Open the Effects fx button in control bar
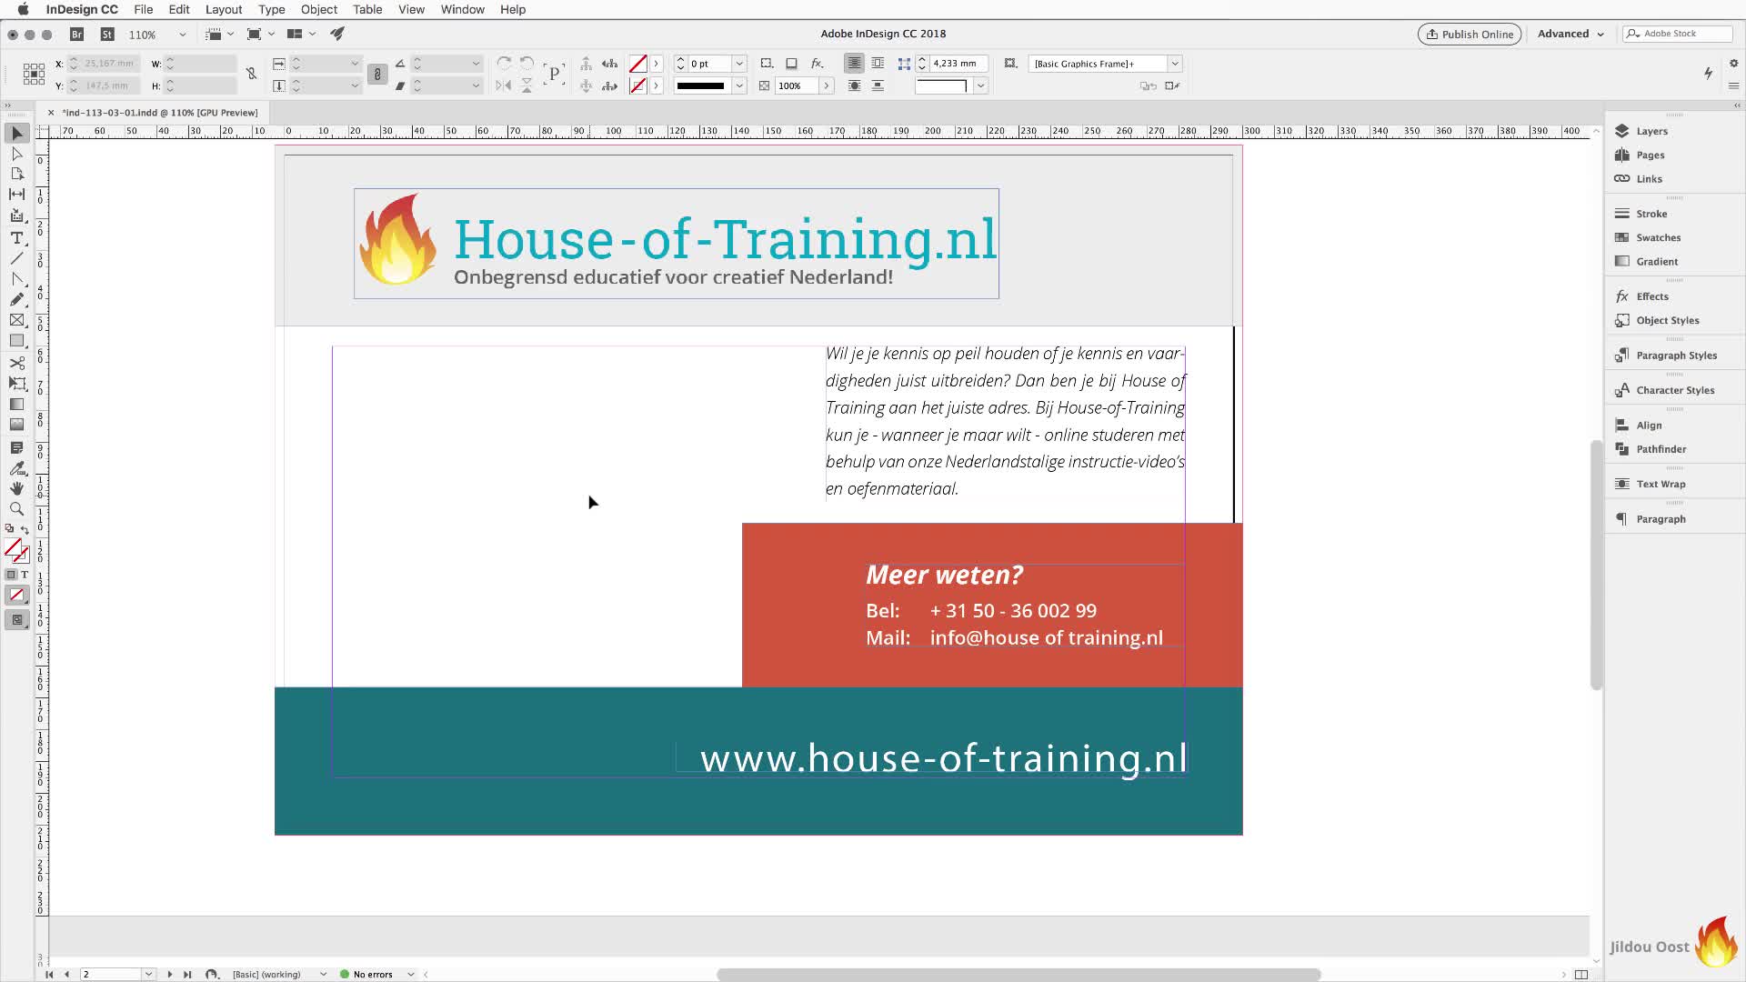Image resolution: width=1746 pixels, height=982 pixels. tap(817, 64)
